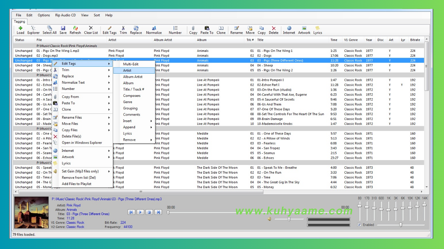This screenshot has width=444, height=249.
Task: Click the Load toolbar icon
Action: click(x=20, y=28)
